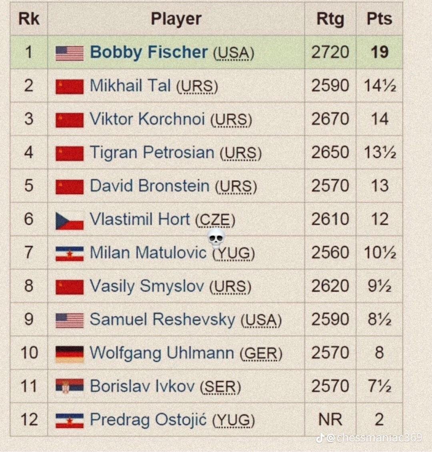Click the USA flag beside Bobby Fischer
432x452 pixels.
[x=70, y=53]
